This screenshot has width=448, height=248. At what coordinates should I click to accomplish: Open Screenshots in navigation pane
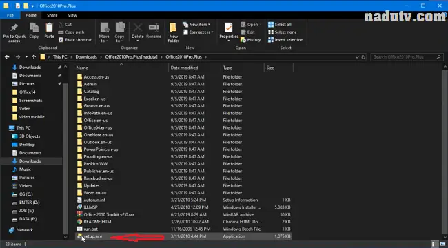(30, 101)
